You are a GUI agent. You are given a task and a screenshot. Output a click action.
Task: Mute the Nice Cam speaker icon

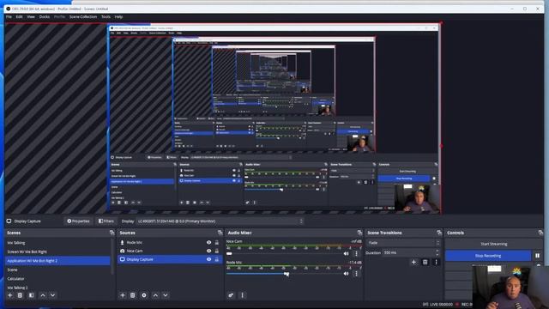click(x=347, y=254)
